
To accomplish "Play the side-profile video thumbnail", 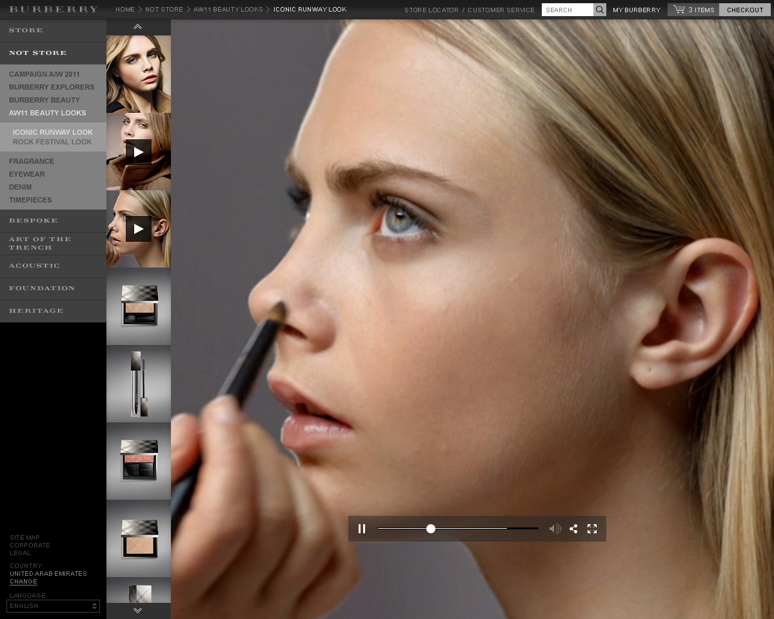I will point(139,229).
